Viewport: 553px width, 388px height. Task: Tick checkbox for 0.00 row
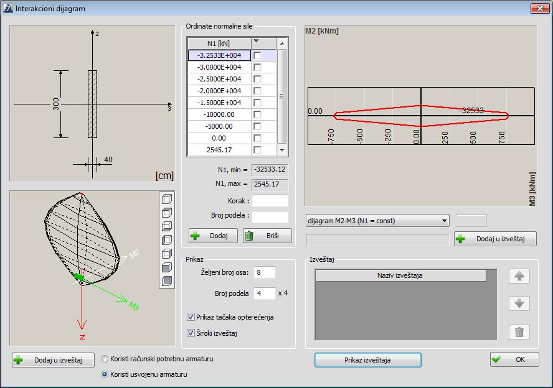pyautogui.click(x=257, y=139)
